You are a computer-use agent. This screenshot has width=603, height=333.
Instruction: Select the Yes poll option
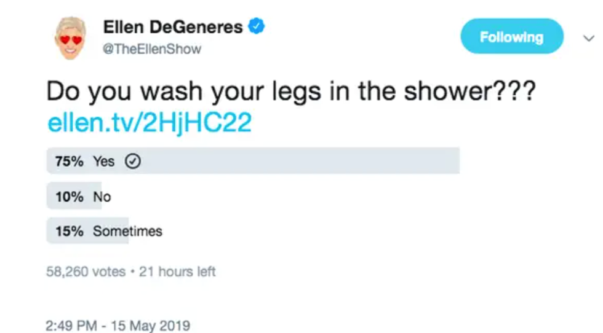coord(104,161)
